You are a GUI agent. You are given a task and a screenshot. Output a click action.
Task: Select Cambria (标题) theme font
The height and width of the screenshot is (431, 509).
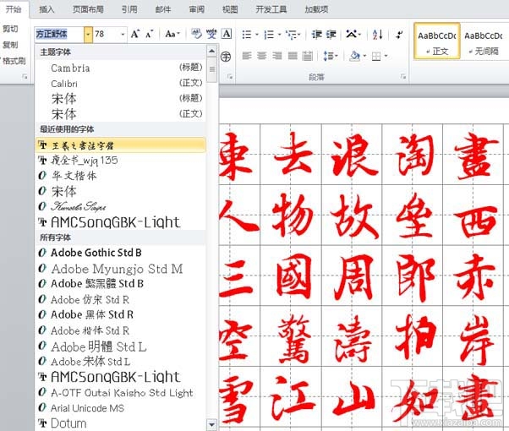(x=120, y=68)
